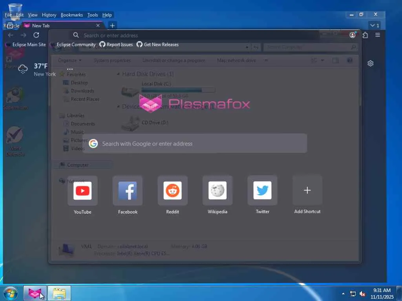Open the Extensions puzzle-piece icon
The image size is (402, 301).
[365, 35]
